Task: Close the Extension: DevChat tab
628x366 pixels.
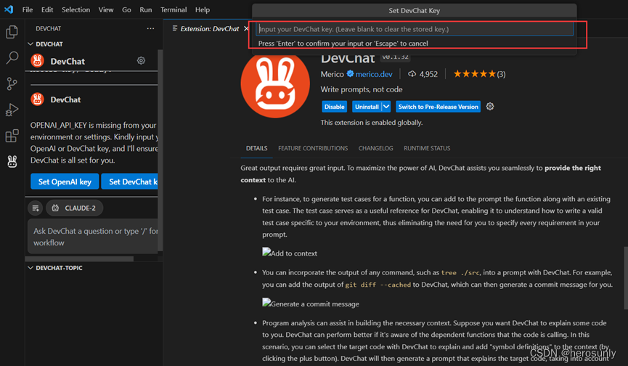Action: pyautogui.click(x=246, y=28)
